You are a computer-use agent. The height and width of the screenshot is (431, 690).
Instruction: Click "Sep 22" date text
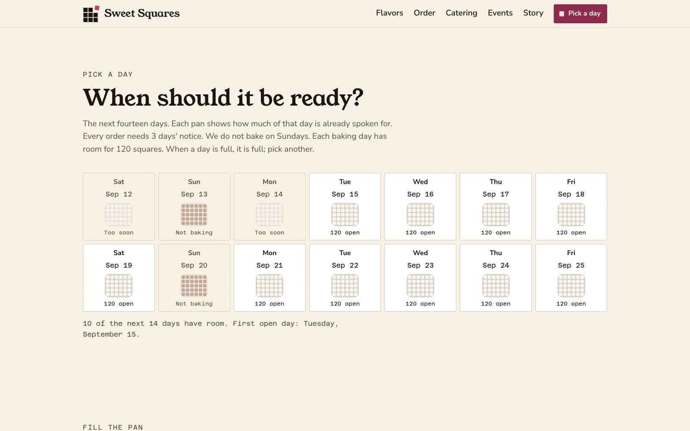click(345, 265)
